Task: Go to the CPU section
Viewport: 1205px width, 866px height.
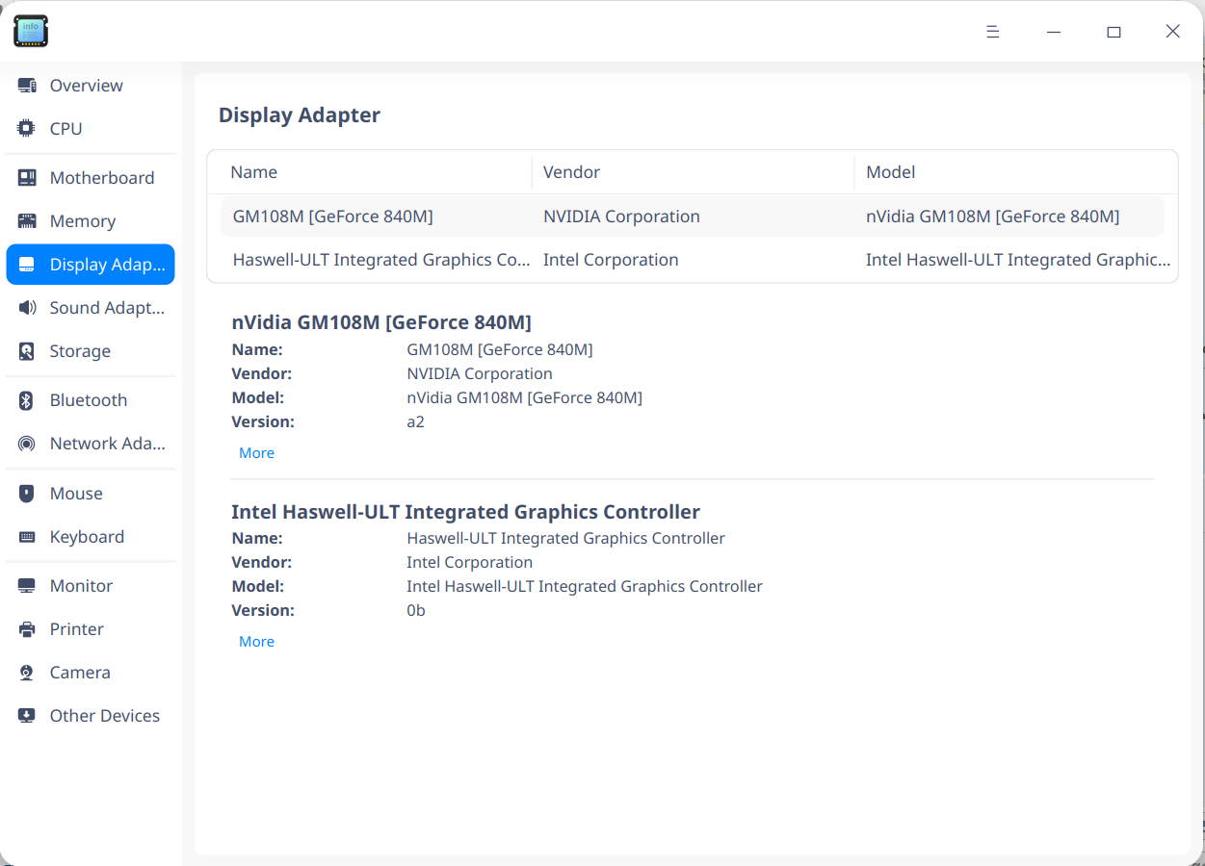Action: (x=66, y=129)
